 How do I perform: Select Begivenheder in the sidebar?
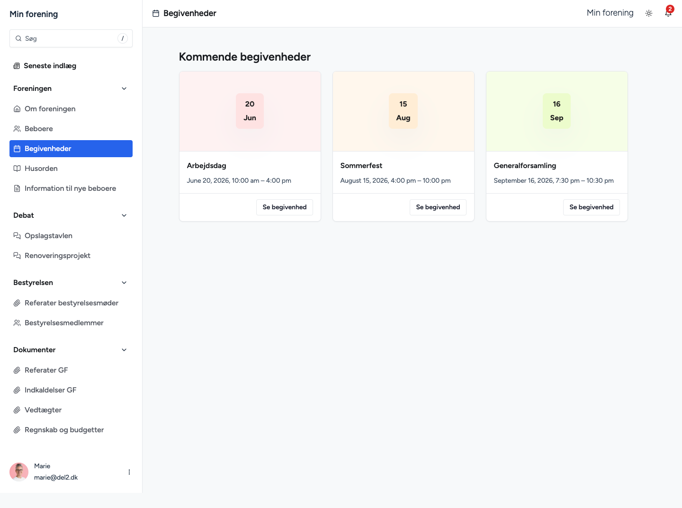tap(71, 149)
